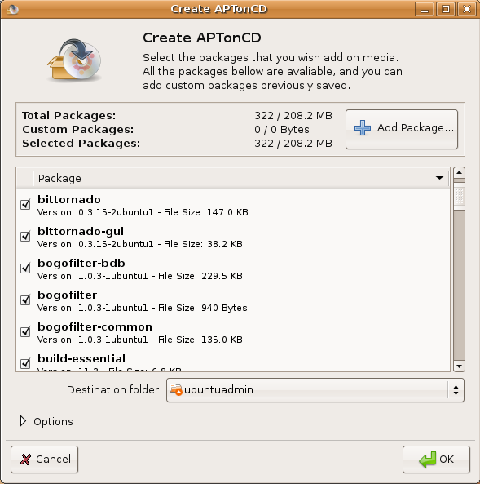This screenshot has height=484, width=480.
Task: Click the ubuntuadmin home folder icon
Action: (x=176, y=389)
